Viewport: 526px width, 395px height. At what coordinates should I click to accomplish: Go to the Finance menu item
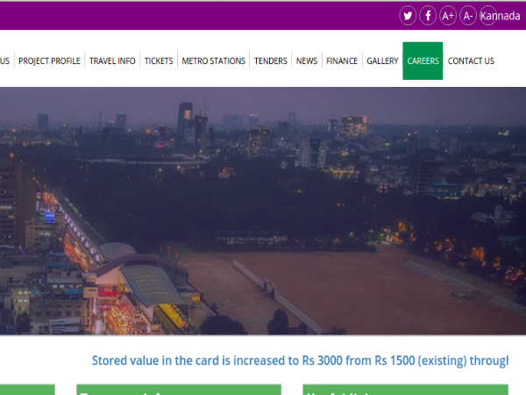(x=342, y=61)
